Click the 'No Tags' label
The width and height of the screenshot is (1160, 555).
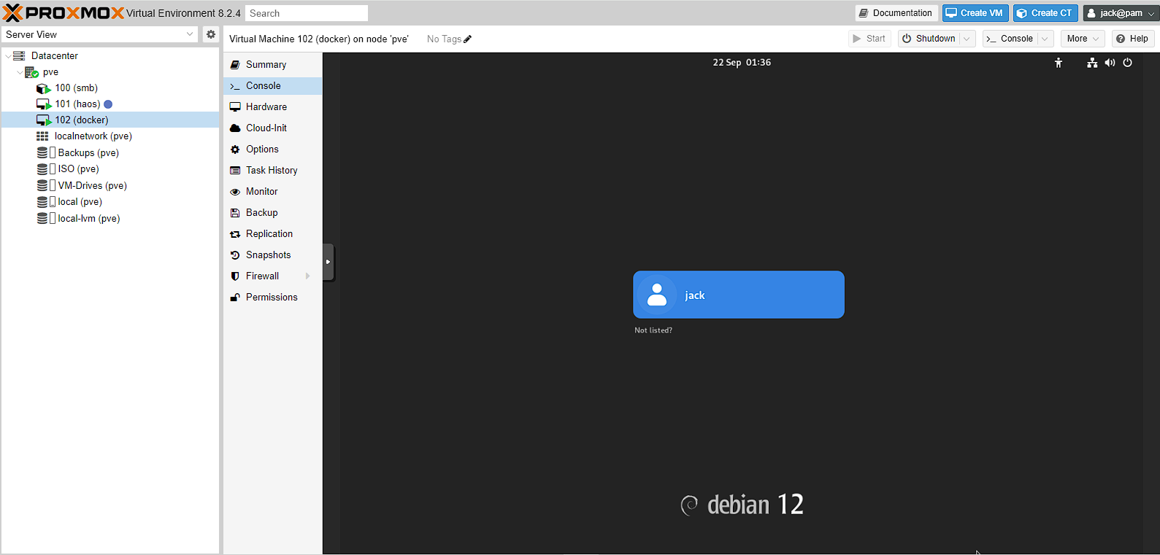444,39
